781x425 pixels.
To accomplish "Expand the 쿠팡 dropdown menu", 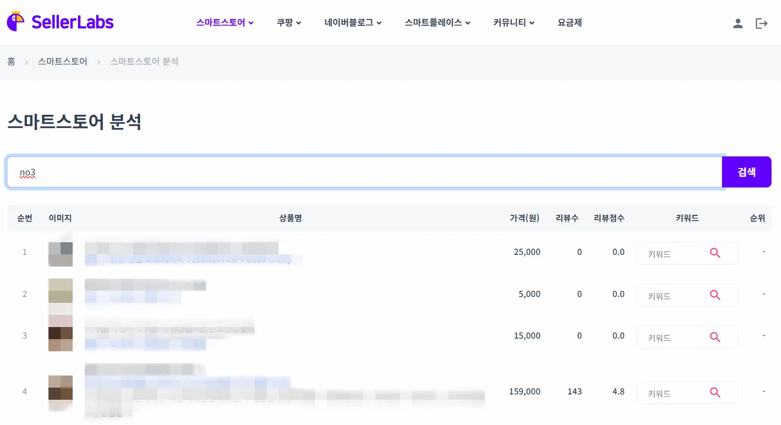I will 289,23.
